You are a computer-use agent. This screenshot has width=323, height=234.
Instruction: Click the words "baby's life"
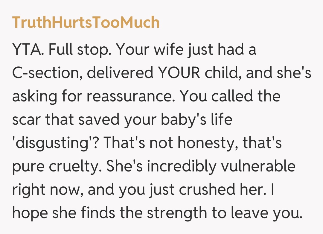[x=194, y=120]
